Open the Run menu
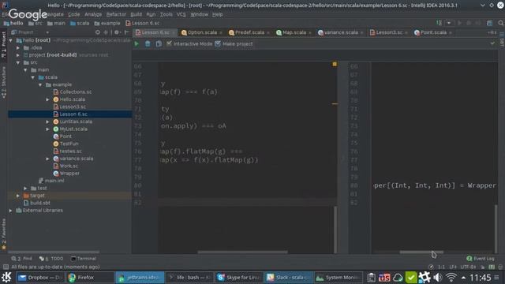Viewport: 505px width, 284px height. pyautogui.click(x=151, y=14)
